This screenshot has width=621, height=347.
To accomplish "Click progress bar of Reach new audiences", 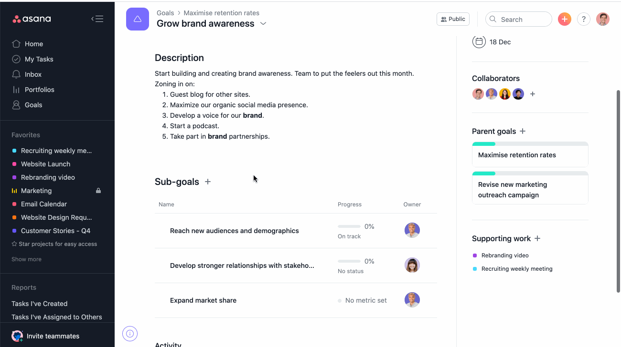I will 349,226.
